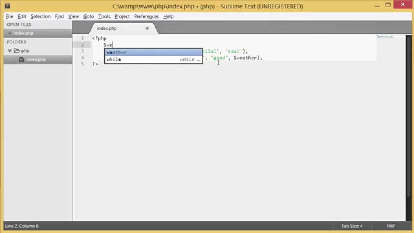Image resolution: width=414 pixels, height=233 pixels.
Task: Click index.php under Open Files
Action: (x=38, y=33)
